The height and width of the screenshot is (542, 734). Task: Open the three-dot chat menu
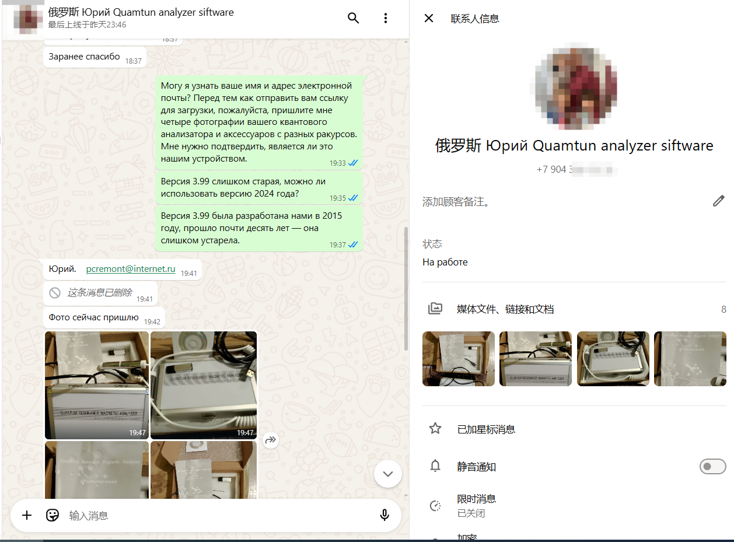385,18
